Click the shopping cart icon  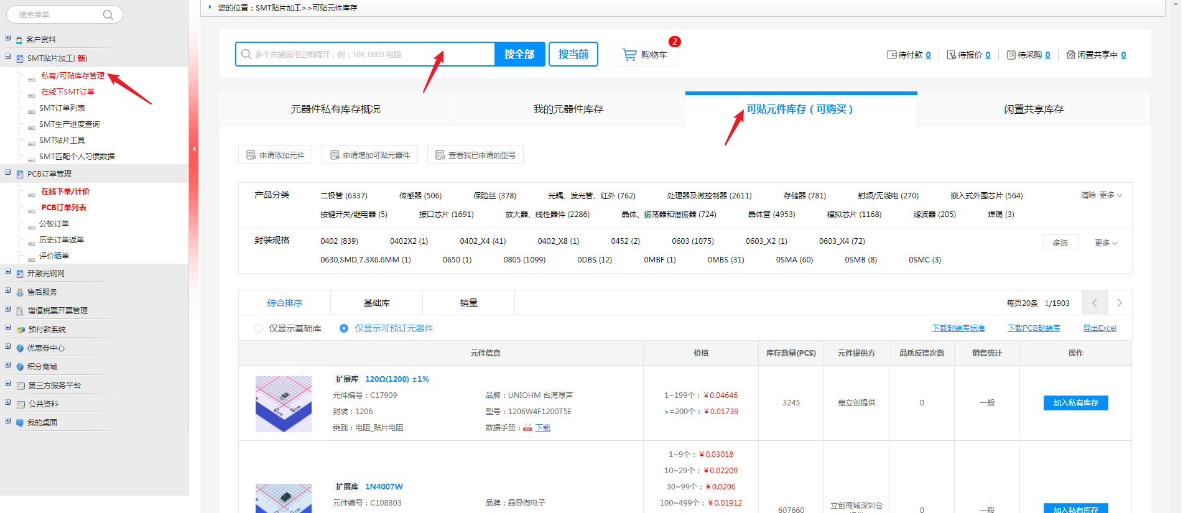[x=629, y=55]
